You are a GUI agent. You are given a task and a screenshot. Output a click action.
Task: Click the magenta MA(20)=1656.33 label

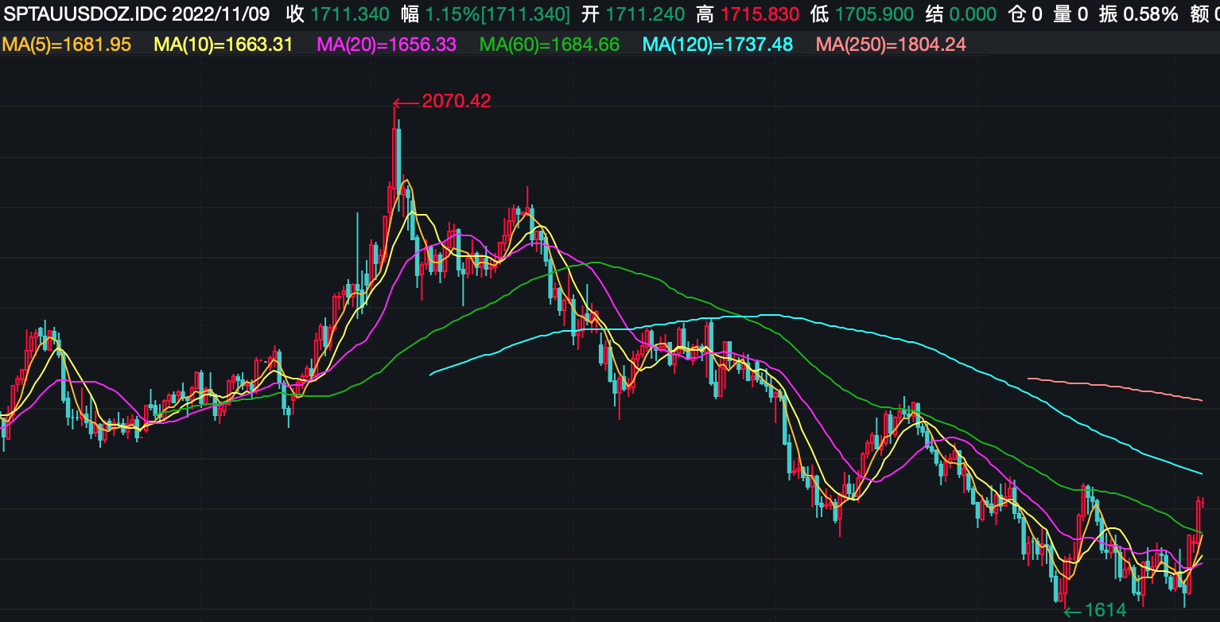(x=387, y=45)
